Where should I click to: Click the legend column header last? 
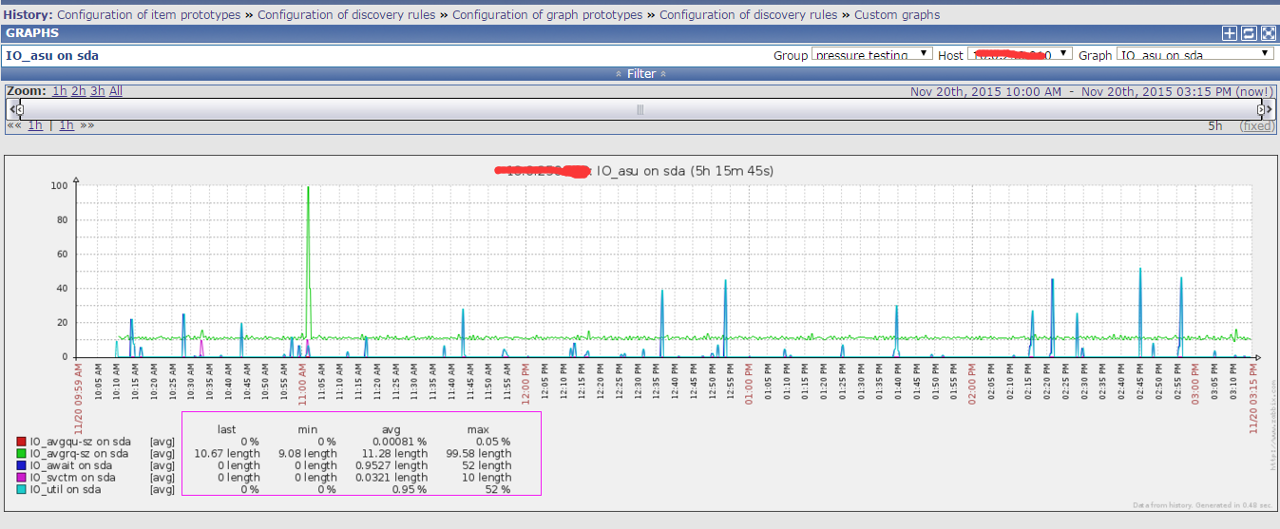(x=227, y=429)
